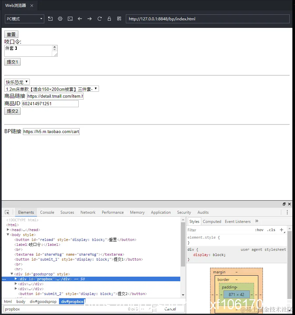Switch to the Security tab
Screen dimensions: 295x315
pos(184,212)
